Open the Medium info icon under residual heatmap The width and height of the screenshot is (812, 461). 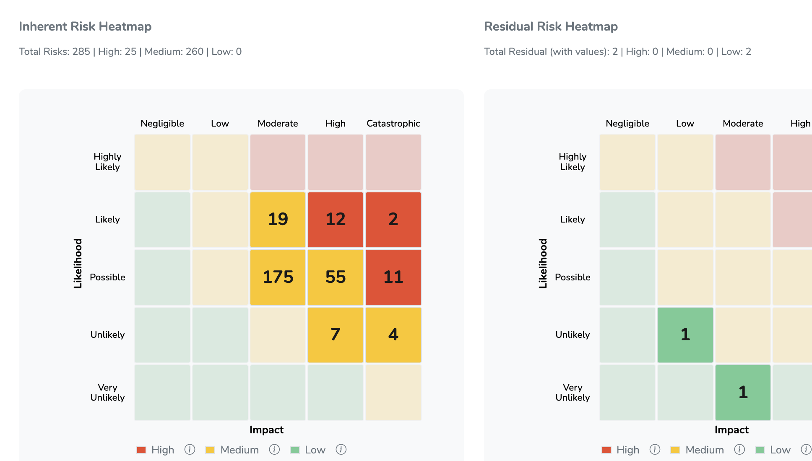(x=739, y=450)
